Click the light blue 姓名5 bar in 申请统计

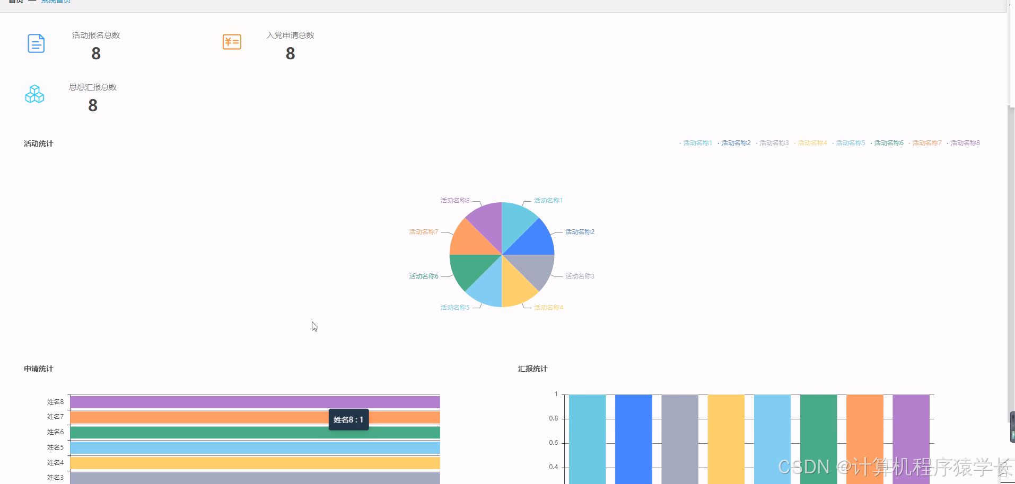pyautogui.click(x=255, y=448)
